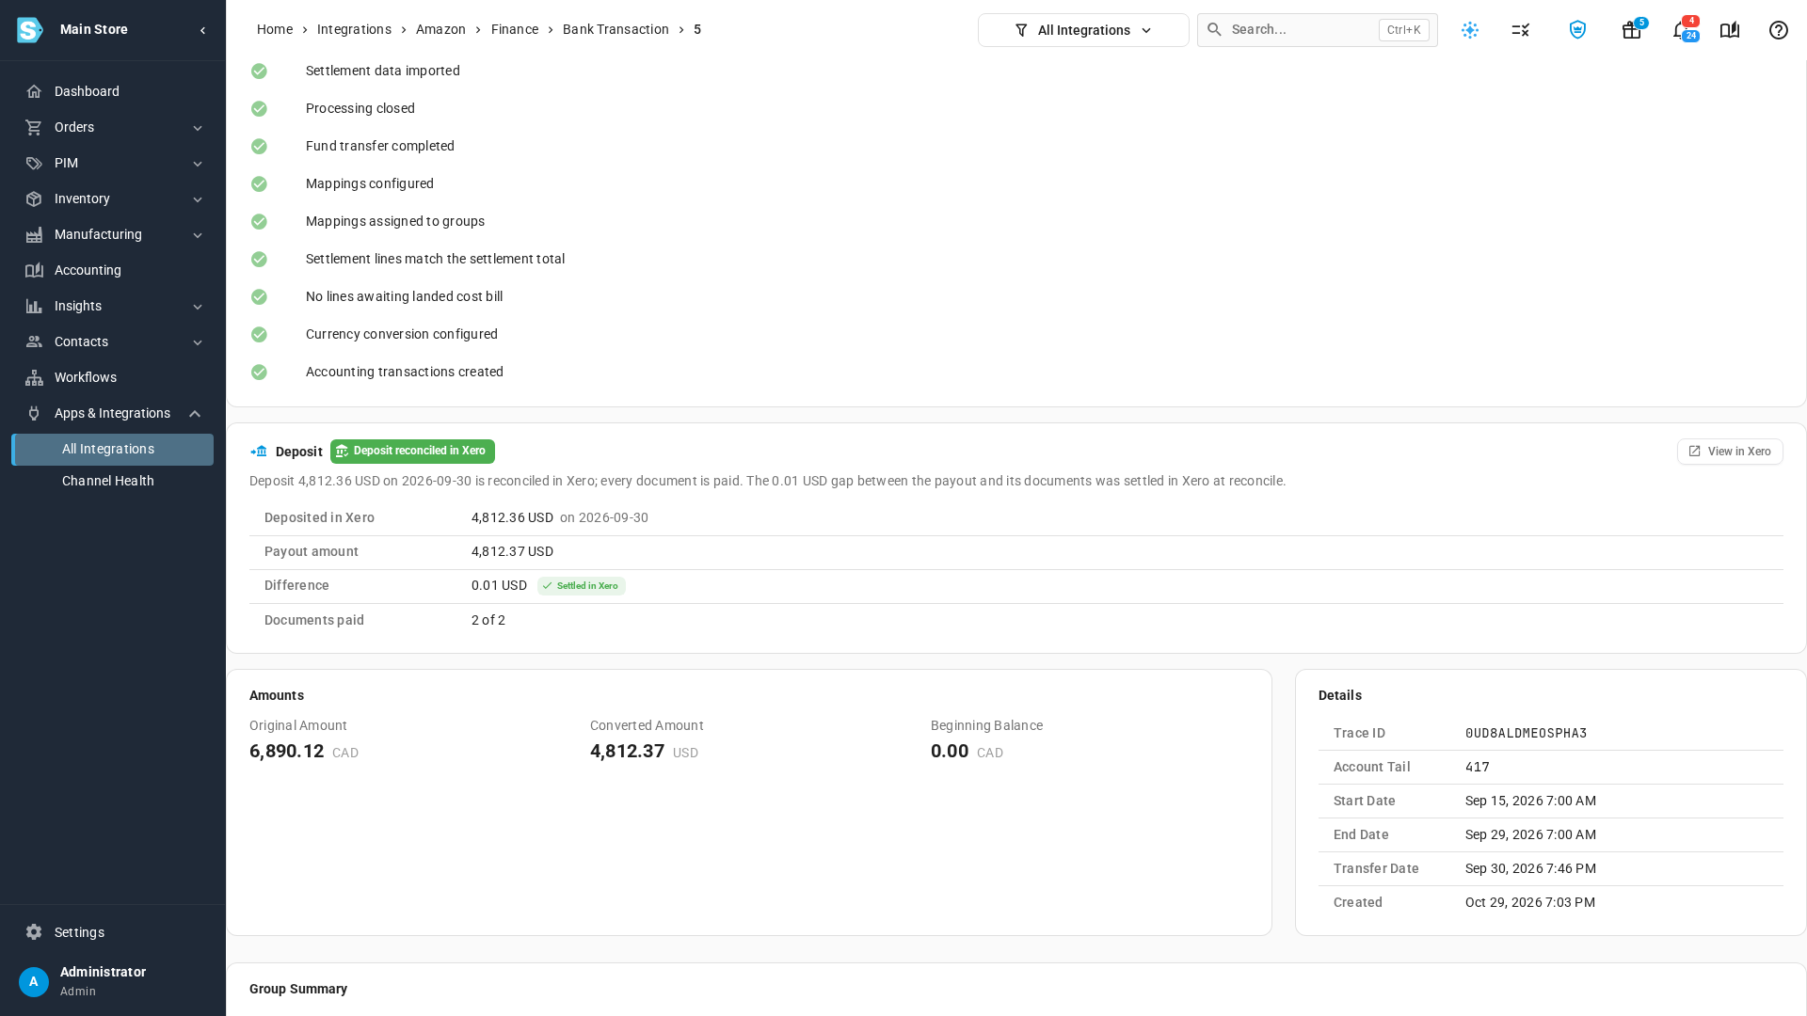Open the AI assistant sparkle icon
Screen dimensions: 1807x1016
(x=1470, y=30)
